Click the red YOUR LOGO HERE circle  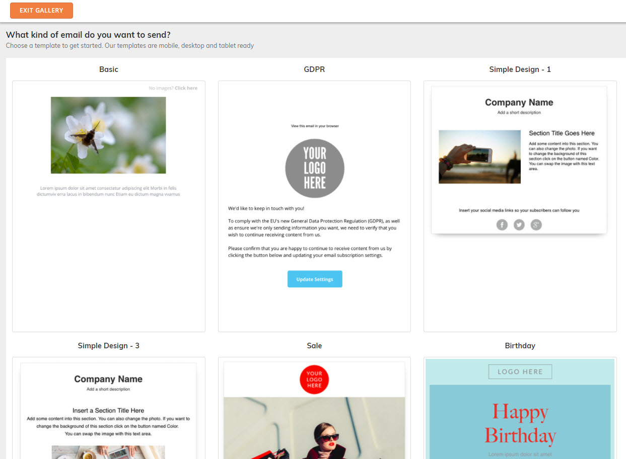pos(314,379)
